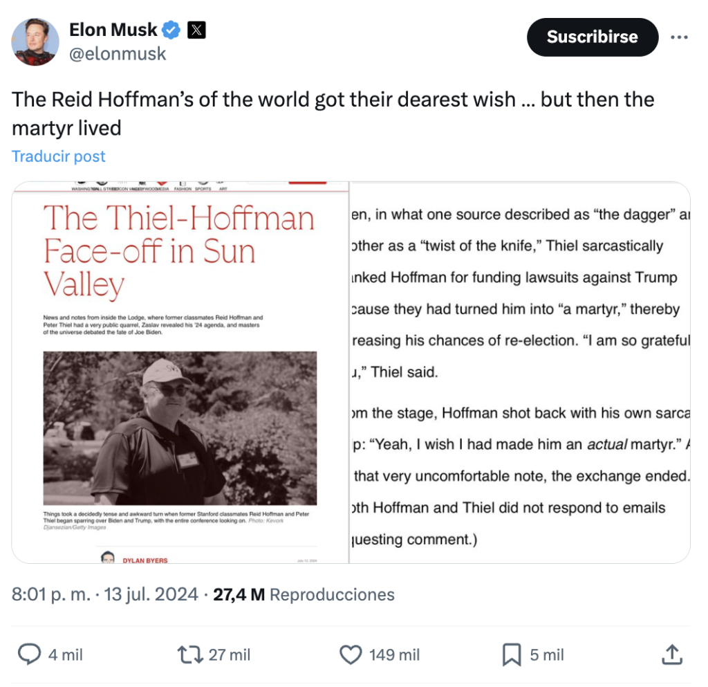Viewport: 708px width, 687px height.
Task: Click the X affiliate badge icon
Action: click(196, 30)
